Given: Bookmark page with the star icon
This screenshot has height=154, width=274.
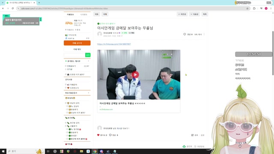Looking at the screenshot, I should point(247,9).
